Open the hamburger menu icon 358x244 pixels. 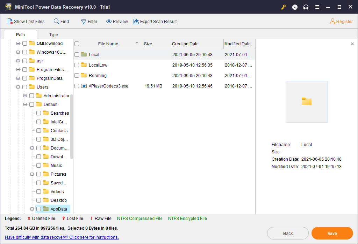(317, 7)
